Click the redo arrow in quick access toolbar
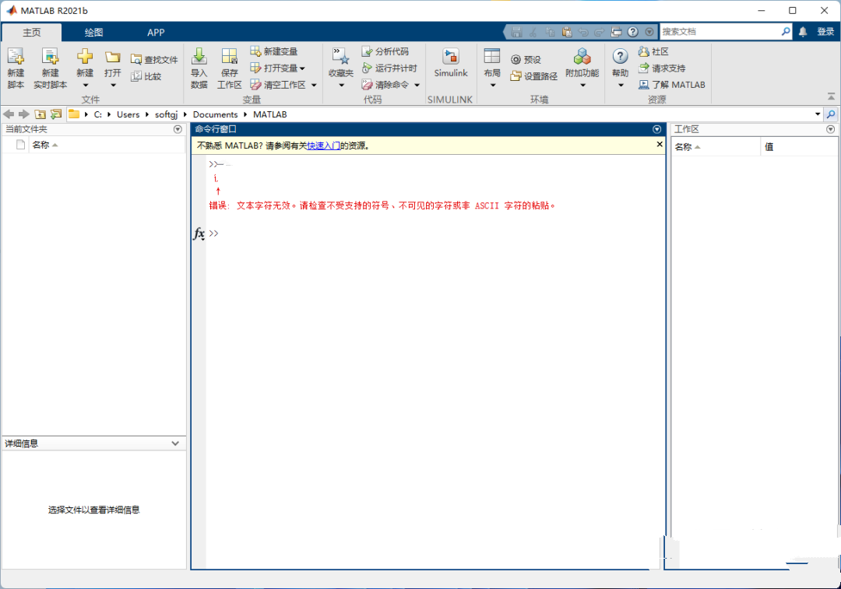This screenshot has height=589, width=841. (x=599, y=32)
